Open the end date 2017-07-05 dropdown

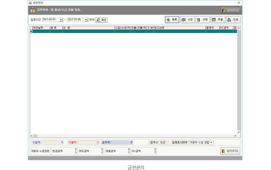pyautogui.click(x=86, y=20)
